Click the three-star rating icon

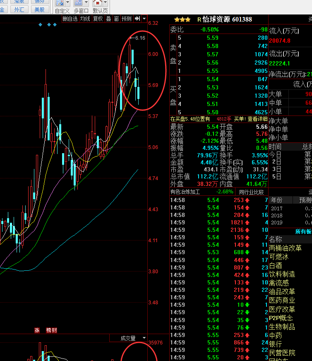tap(182, 19)
